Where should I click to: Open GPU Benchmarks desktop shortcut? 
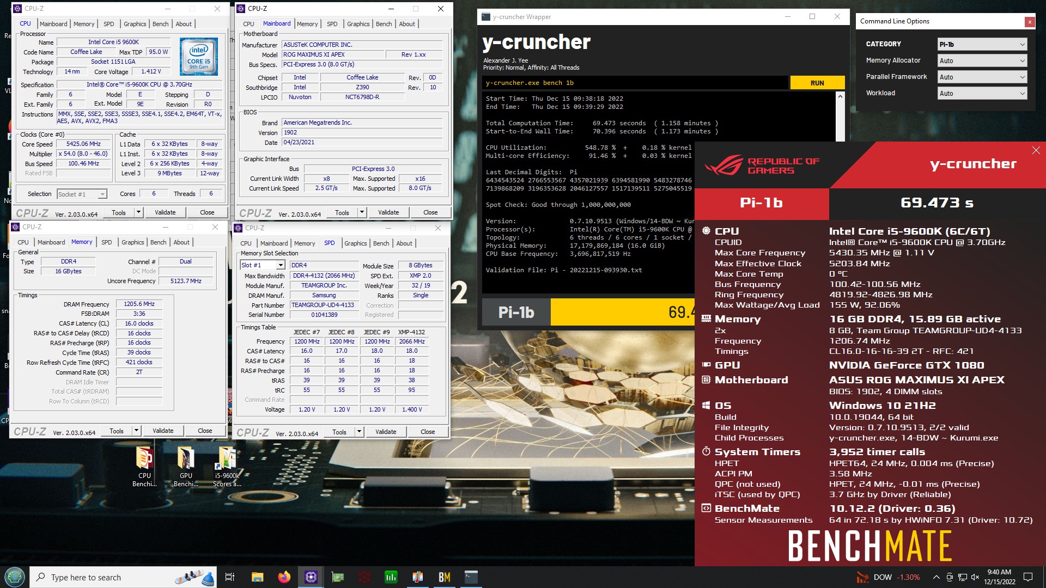[x=186, y=467]
